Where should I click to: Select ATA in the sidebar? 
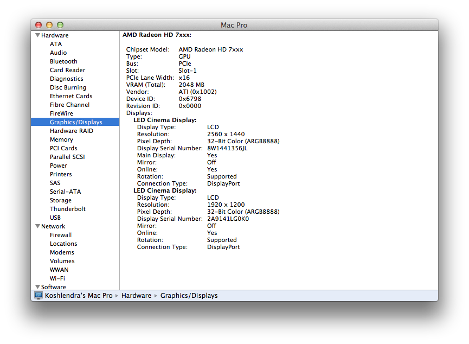pyautogui.click(x=56, y=44)
